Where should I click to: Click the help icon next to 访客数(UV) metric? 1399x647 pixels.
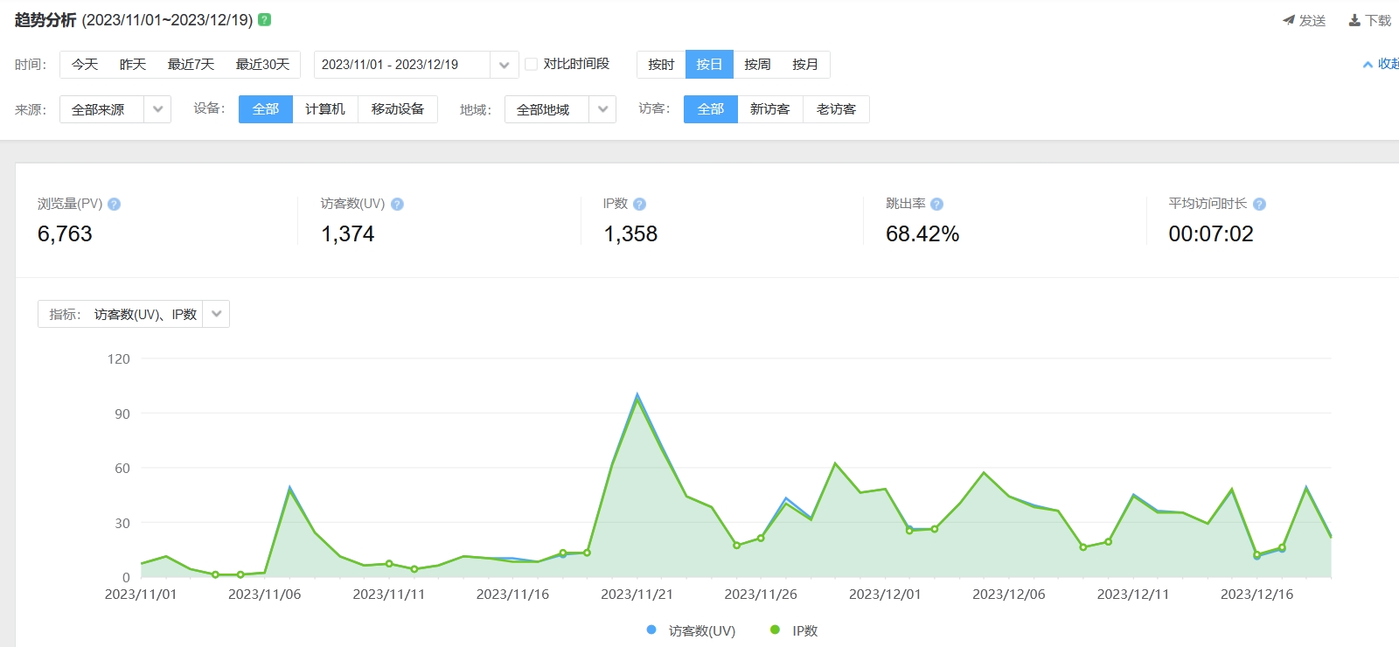[x=397, y=204]
